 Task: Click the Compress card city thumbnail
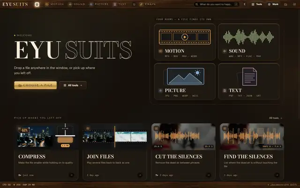click(x=35, y=137)
